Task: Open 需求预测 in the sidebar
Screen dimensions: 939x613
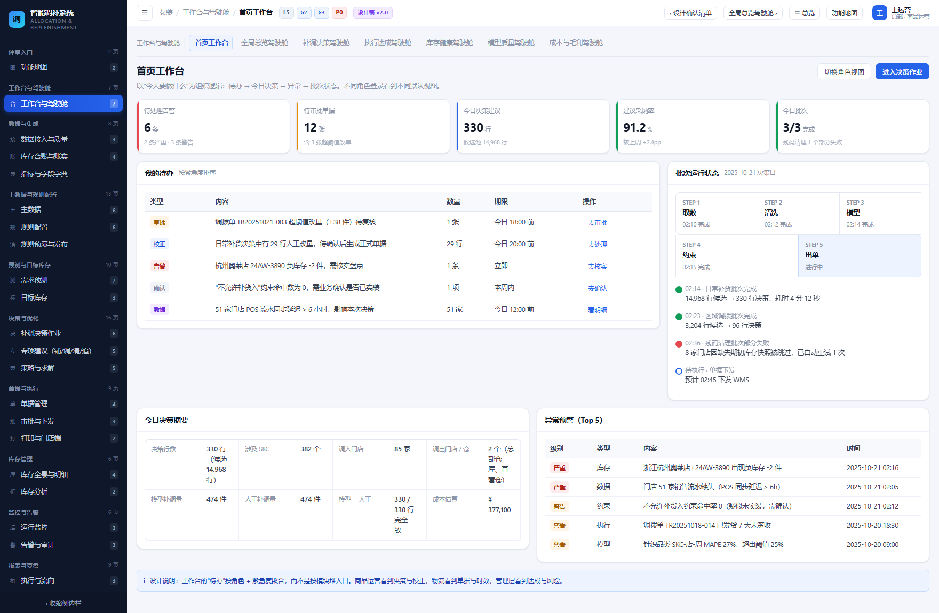Action: 63,280
